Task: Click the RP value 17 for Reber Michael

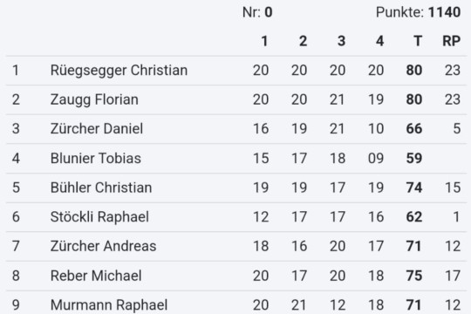Action: (453, 276)
